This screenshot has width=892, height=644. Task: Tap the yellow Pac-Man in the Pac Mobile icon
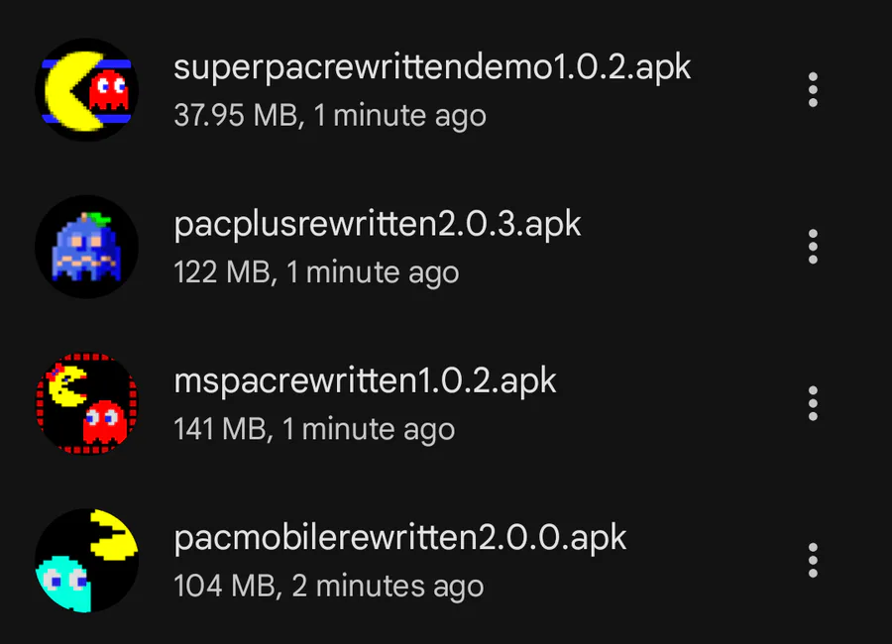click(114, 535)
